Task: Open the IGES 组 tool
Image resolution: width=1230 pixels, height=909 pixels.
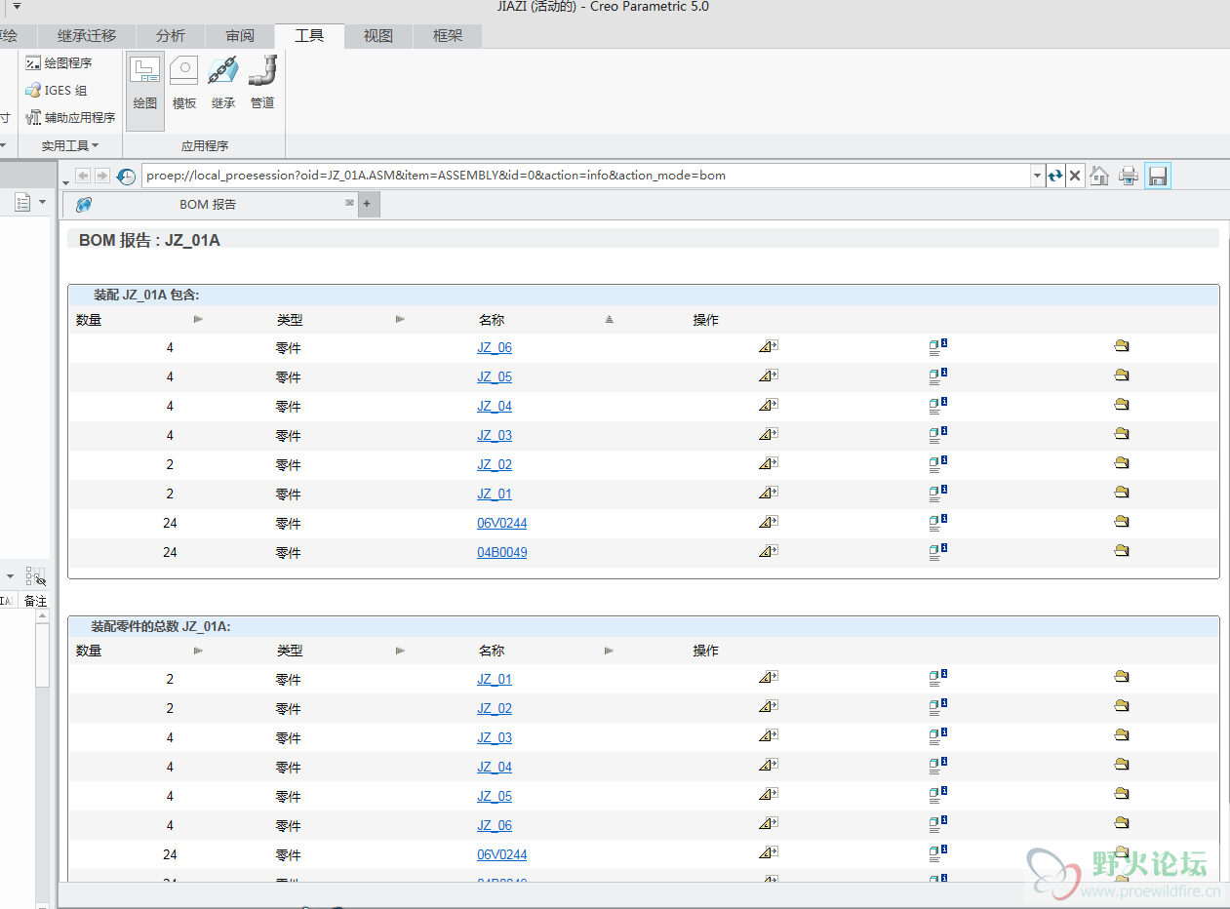Action: coord(57,91)
